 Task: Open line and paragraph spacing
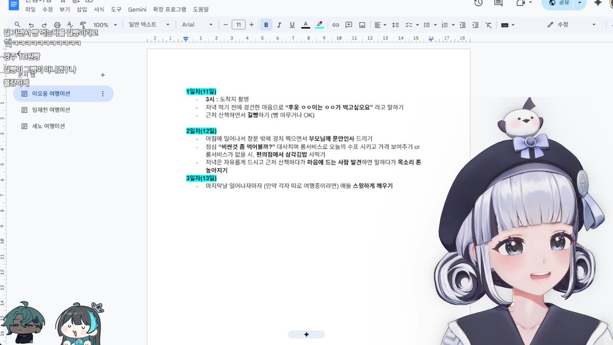click(395, 25)
